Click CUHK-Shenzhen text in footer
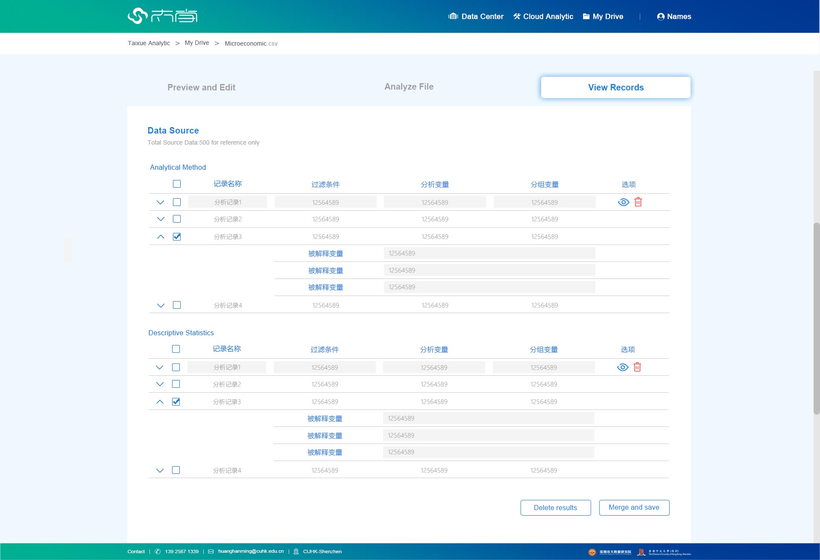The height and width of the screenshot is (560, 820). (x=322, y=551)
